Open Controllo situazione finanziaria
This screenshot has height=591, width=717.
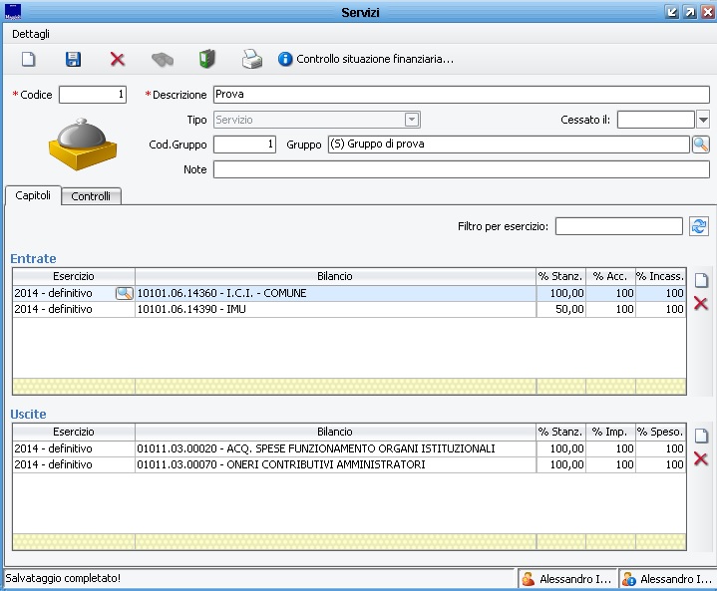click(x=366, y=59)
